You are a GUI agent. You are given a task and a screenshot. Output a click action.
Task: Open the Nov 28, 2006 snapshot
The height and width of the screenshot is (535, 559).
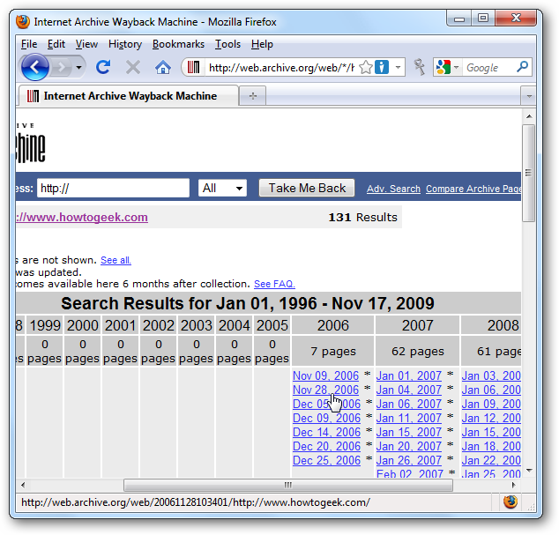326,390
